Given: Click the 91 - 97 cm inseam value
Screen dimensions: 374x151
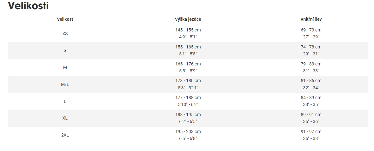Looking at the screenshot, I should pos(311,131).
